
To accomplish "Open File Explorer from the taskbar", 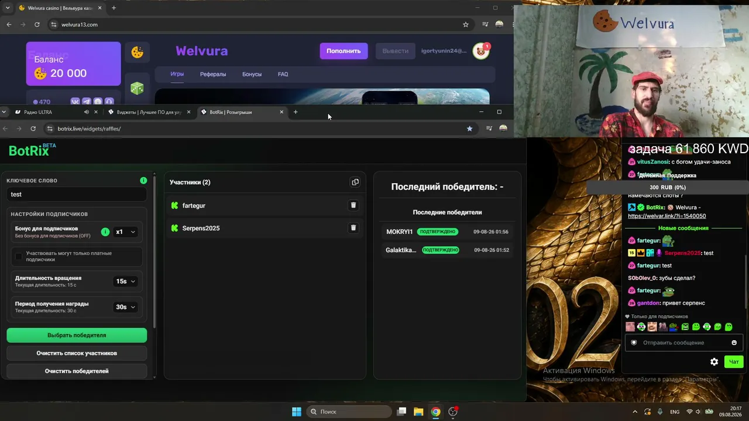I will (418, 412).
